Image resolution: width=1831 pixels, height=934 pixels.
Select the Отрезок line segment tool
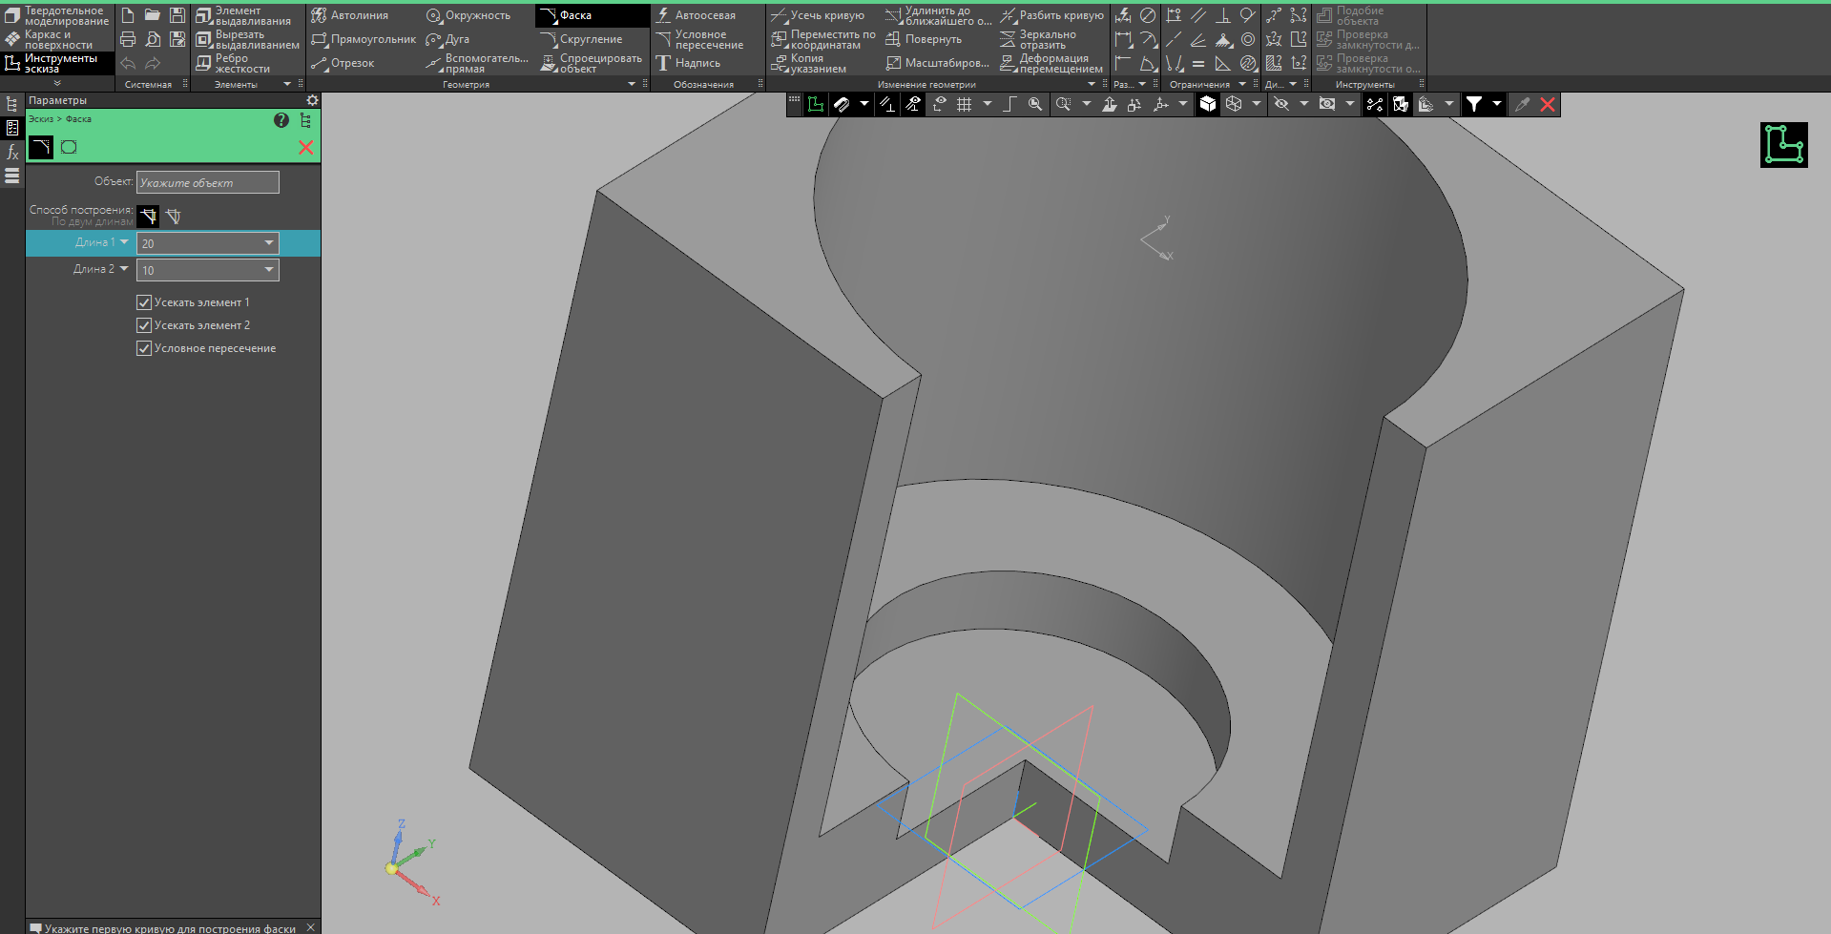point(343,63)
